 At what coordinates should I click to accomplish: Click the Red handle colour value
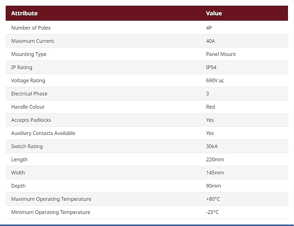click(210, 107)
